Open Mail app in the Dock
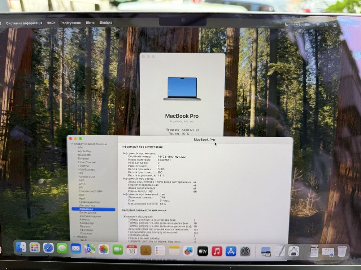 76,249
